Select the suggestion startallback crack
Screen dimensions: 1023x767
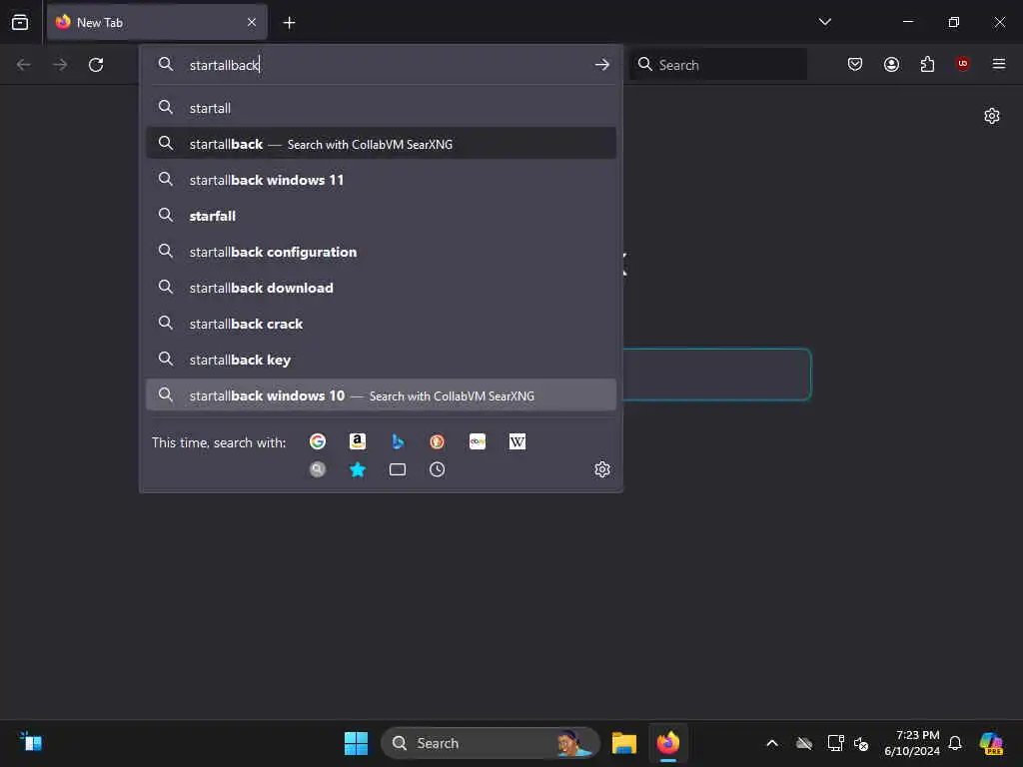tap(381, 323)
